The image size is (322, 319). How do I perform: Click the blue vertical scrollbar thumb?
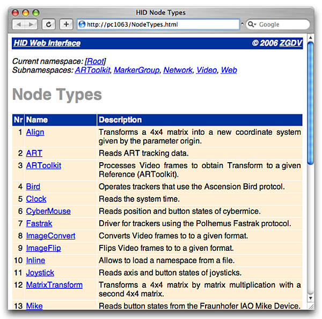(310, 103)
